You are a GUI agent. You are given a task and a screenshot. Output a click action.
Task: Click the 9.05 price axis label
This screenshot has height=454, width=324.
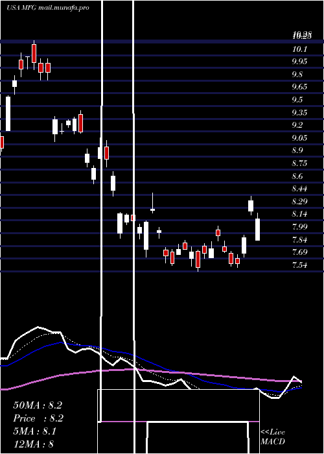click(x=299, y=137)
